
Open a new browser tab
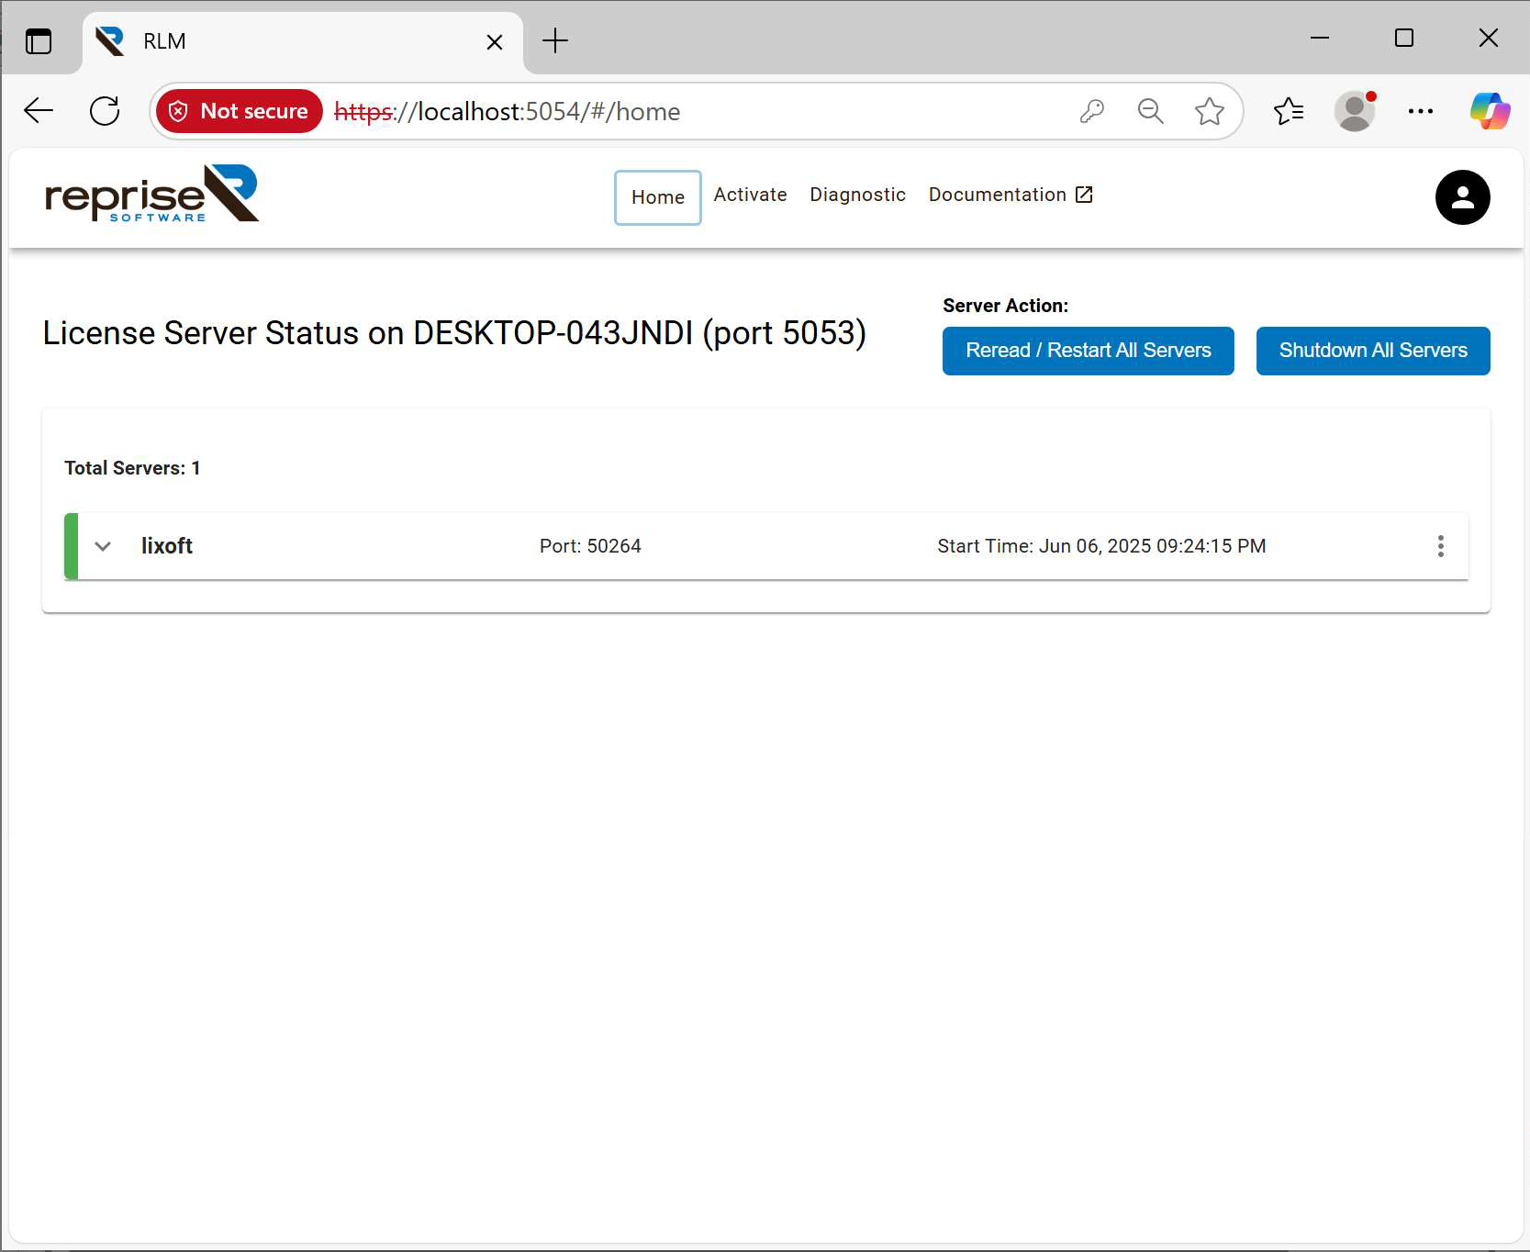click(555, 41)
